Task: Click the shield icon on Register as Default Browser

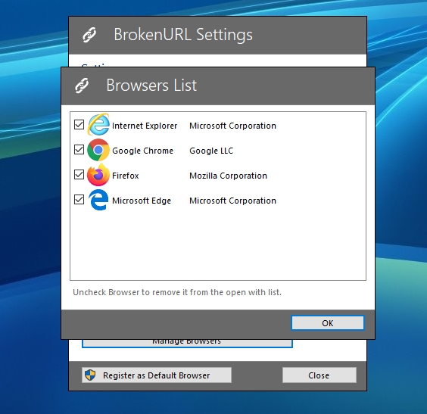Action: 90,375
